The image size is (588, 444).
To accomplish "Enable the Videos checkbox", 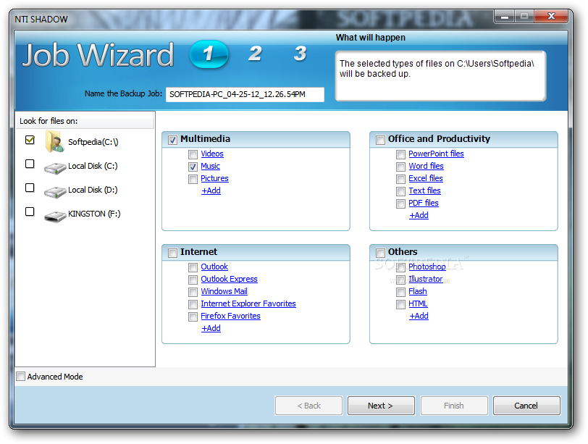I will (x=193, y=154).
